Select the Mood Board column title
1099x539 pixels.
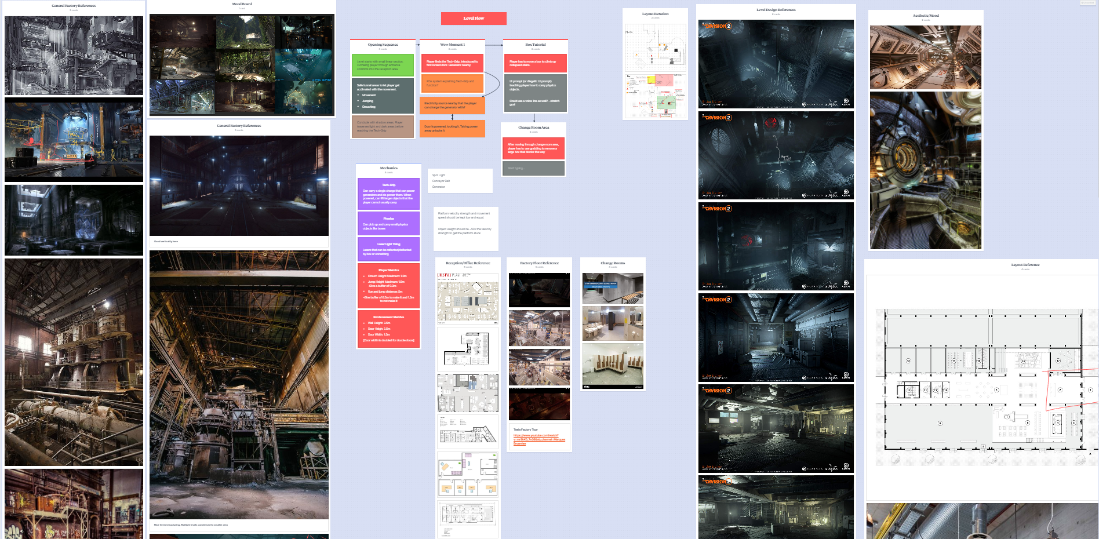tap(242, 4)
